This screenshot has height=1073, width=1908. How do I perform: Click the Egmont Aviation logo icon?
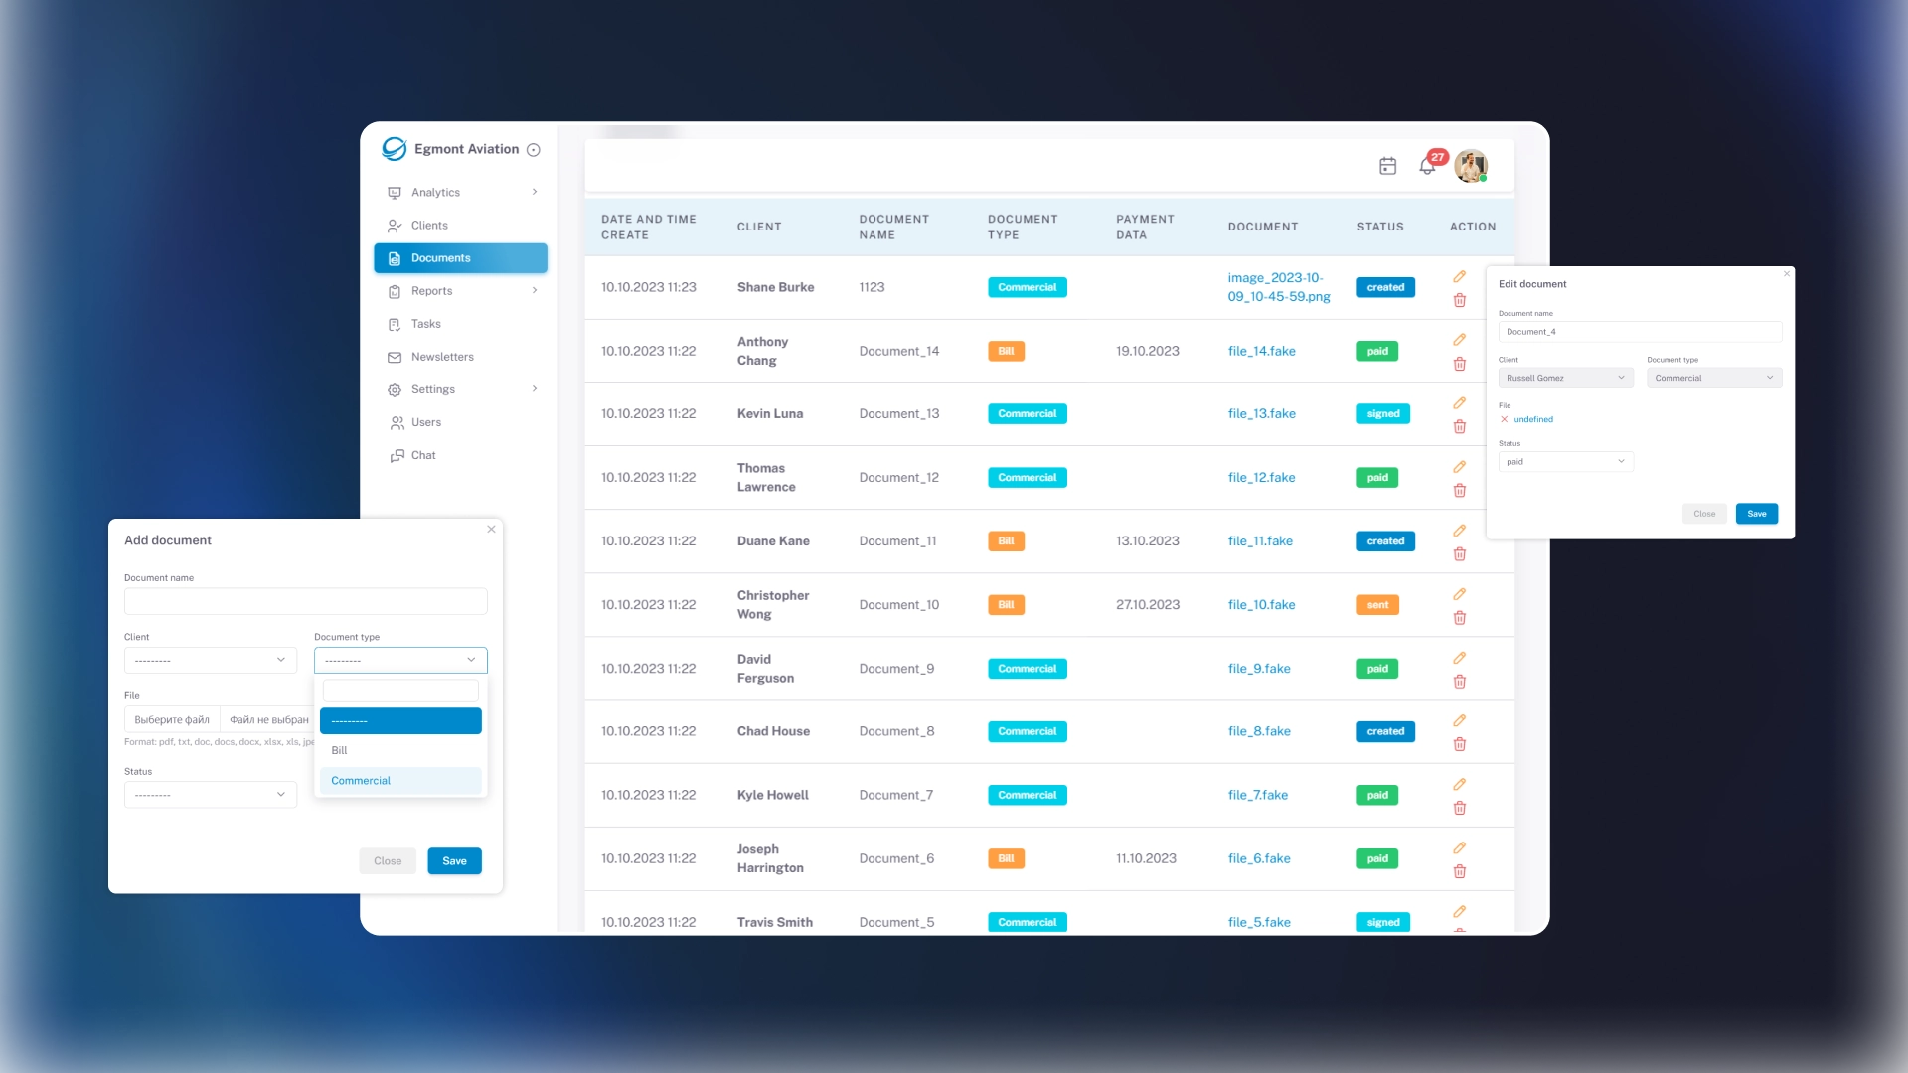tap(395, 149)
